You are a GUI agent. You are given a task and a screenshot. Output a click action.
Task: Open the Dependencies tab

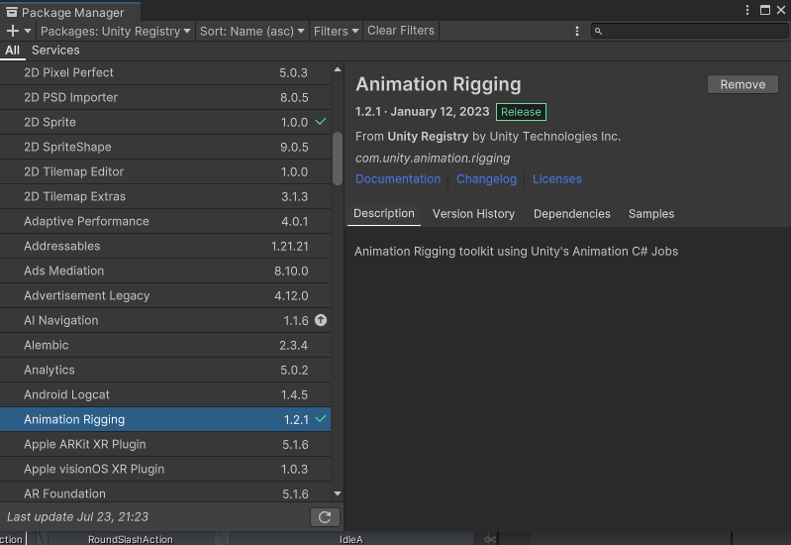pyautogui.click(x=571, y=214)
